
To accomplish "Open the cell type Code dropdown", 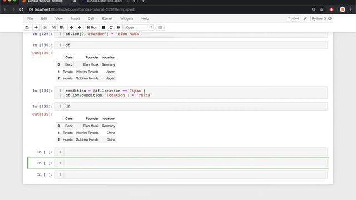I will pyautogui.click(x=139, y=27).
